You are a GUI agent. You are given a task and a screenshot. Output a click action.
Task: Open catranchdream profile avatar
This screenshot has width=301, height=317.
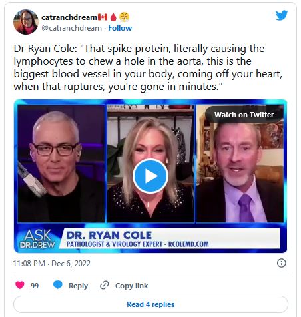26,22
